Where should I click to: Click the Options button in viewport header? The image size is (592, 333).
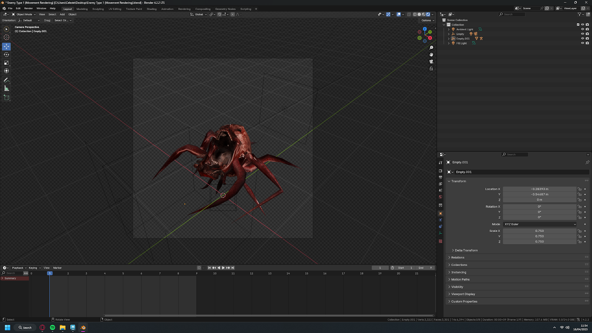(427, 20)
